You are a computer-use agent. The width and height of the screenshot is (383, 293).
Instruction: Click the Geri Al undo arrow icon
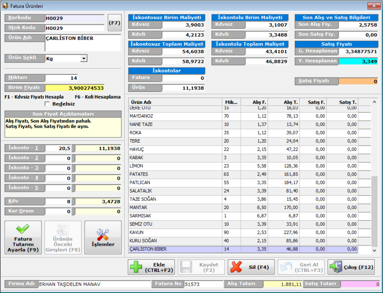286,267
